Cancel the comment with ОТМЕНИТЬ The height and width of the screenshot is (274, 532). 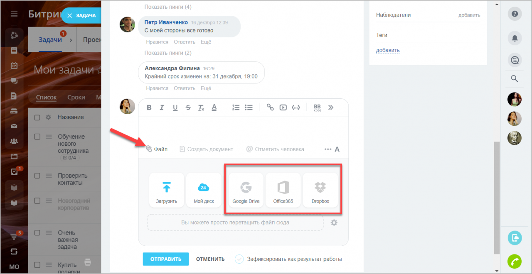click(210, 259)
